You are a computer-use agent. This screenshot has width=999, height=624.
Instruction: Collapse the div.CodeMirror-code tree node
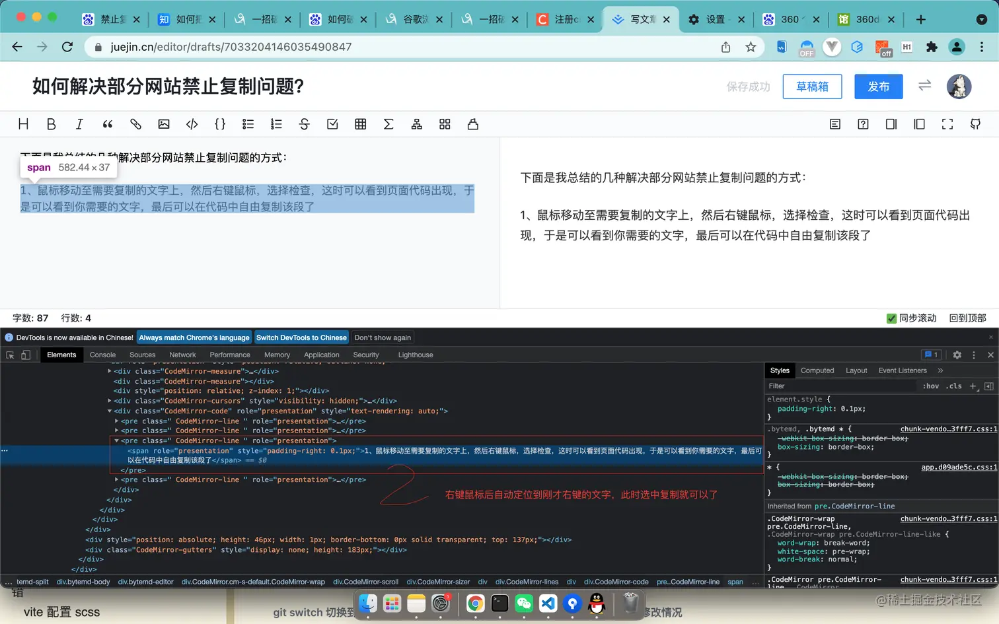point(110,411)
